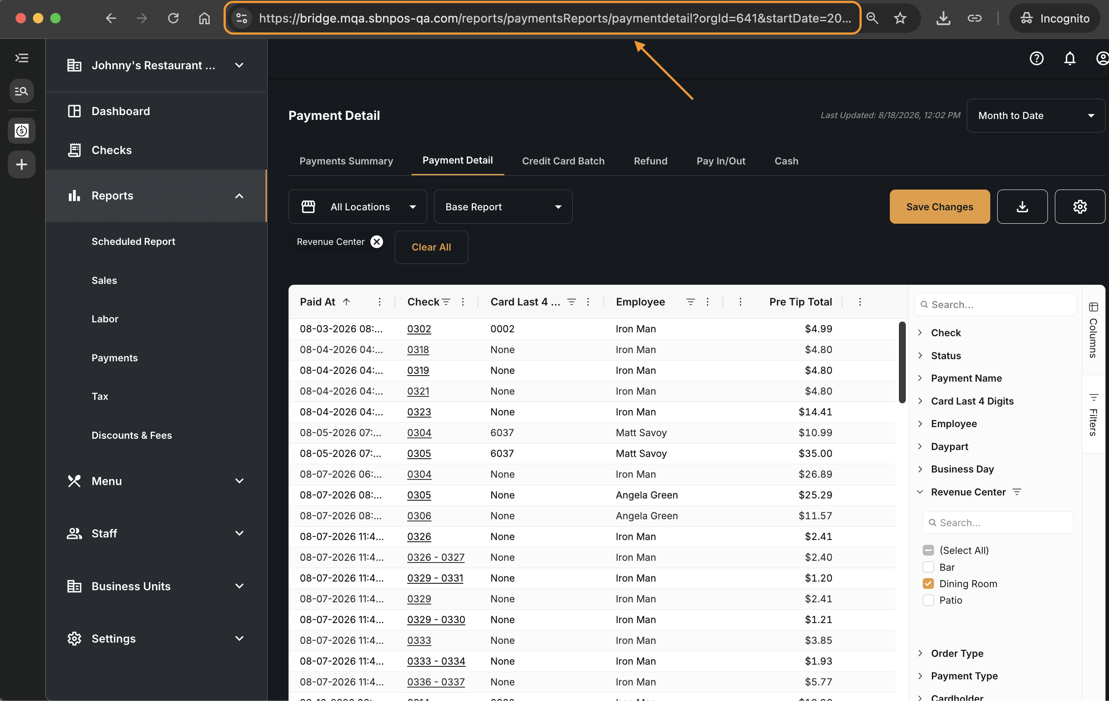Collapse the Reports sidebar section

point(156,196)
